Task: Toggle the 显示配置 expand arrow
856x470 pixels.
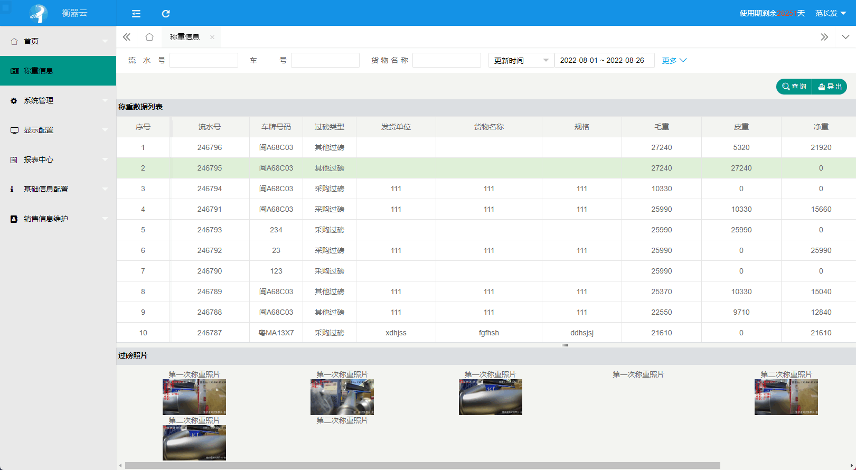Action: pos(105,130)
